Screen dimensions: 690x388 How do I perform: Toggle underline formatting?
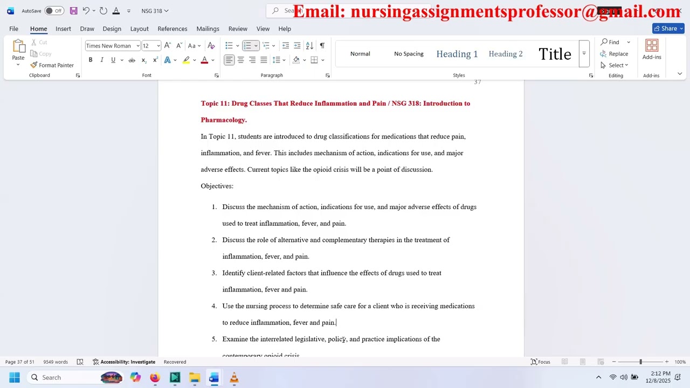tap(113, 60)
